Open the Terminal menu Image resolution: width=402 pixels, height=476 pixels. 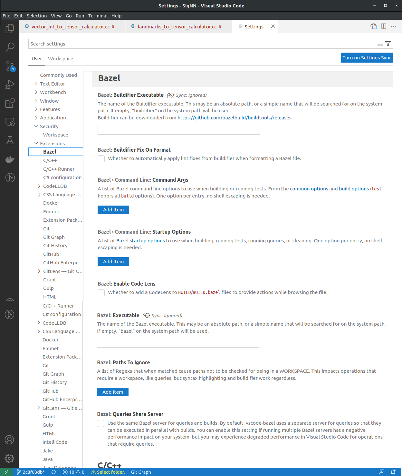(x=98, y=15)
